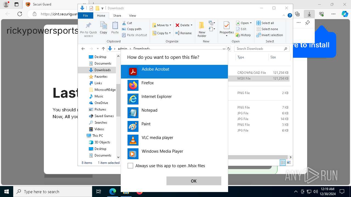Click Paste shortcut in ribbon
Viewport: 351px width, 197px height.
click(x=135, y=35)
